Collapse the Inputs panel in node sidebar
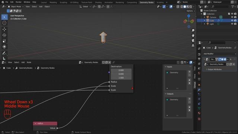The image size is (238, 134). [x=165, y=67]
